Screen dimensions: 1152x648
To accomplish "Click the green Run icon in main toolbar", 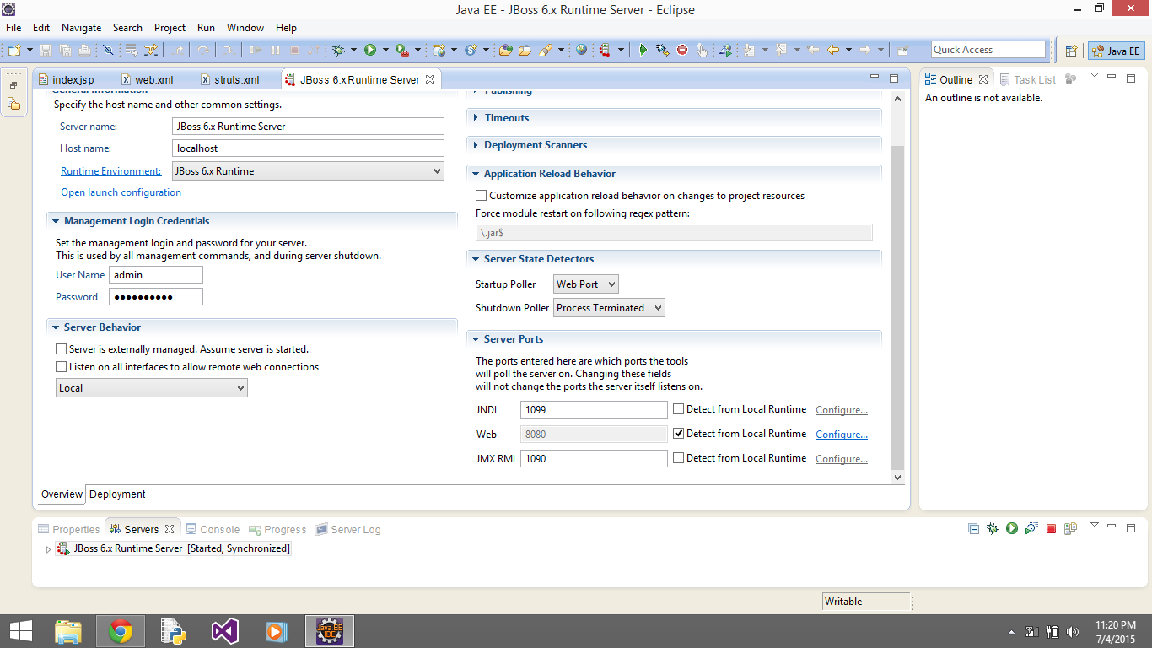I will pos(370,51).
